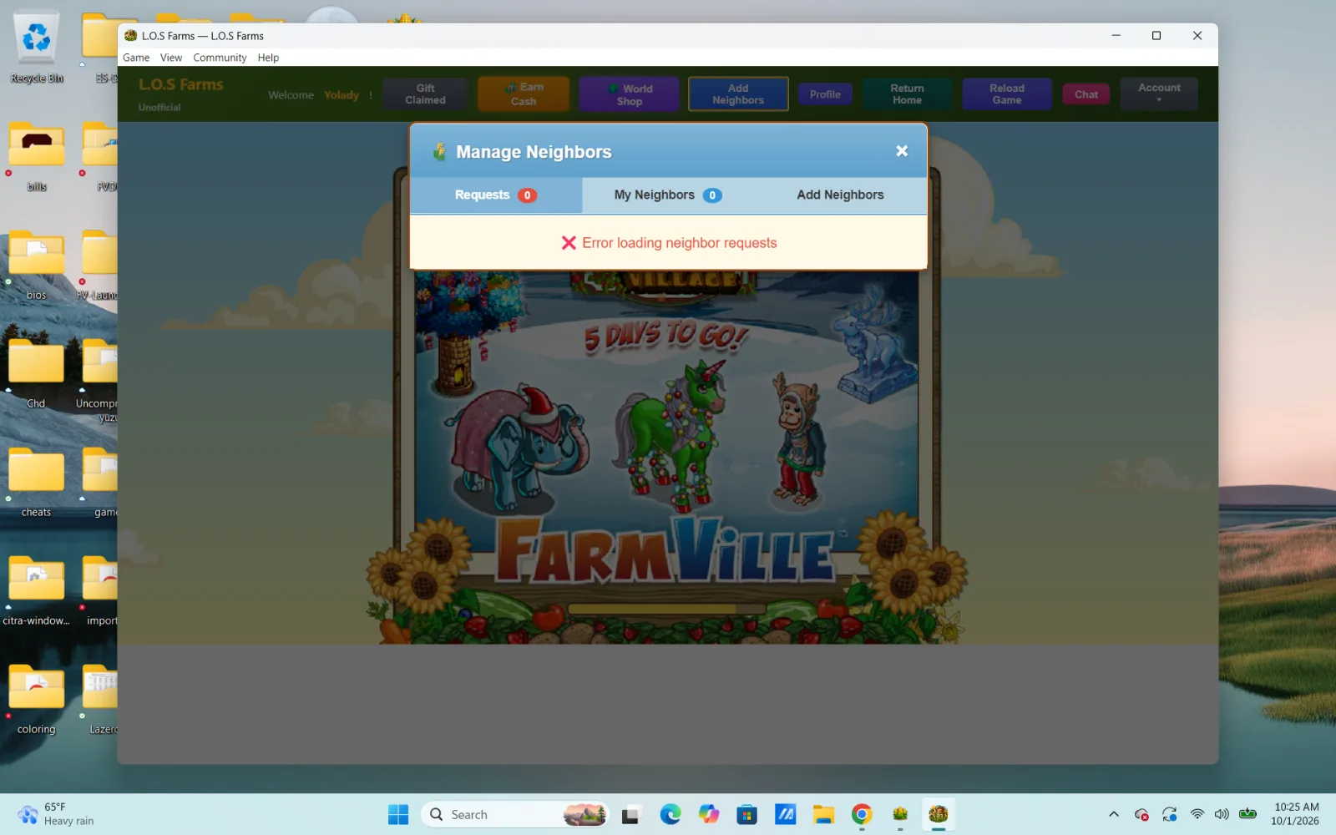The height and width of the screenshot is (835, 1336).
Task: Close the Manage Neighbors dialog
Action: coord(902,151)
